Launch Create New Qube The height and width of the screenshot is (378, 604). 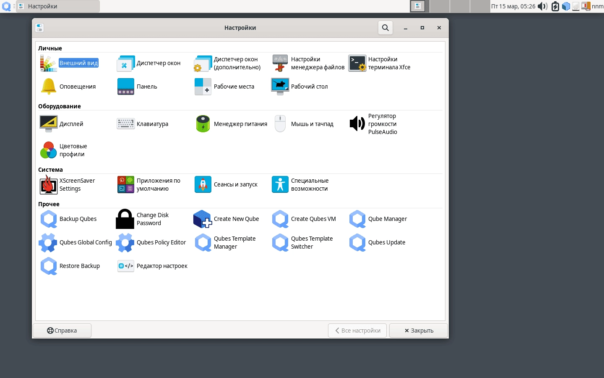[x=226, y=219]
